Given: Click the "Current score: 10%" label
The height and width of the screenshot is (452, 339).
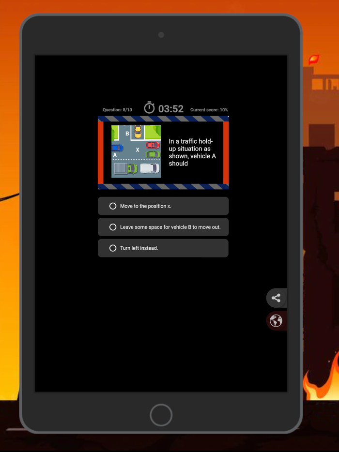Looking at the screenshot, I should (209, 110).
